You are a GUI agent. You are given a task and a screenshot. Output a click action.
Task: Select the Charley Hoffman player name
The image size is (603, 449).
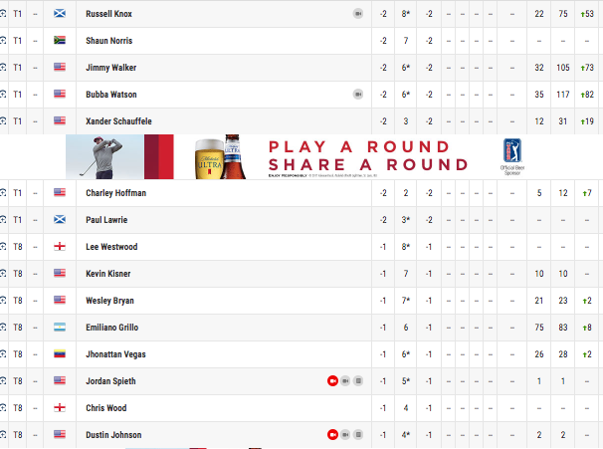[x=115, y=193]
